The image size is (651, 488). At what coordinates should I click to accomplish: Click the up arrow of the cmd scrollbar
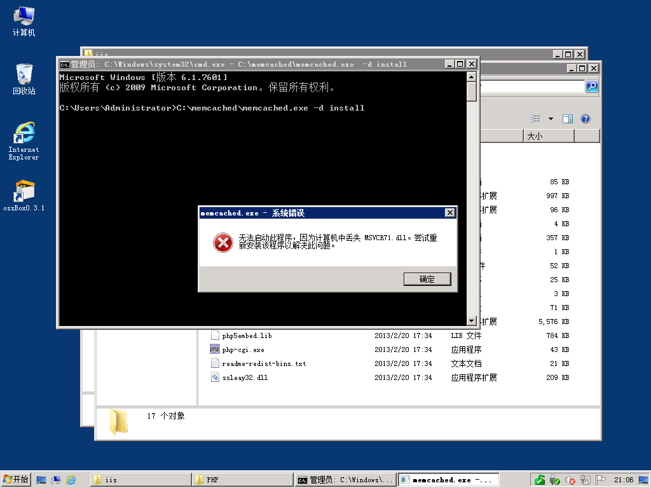tap(471, 77)
